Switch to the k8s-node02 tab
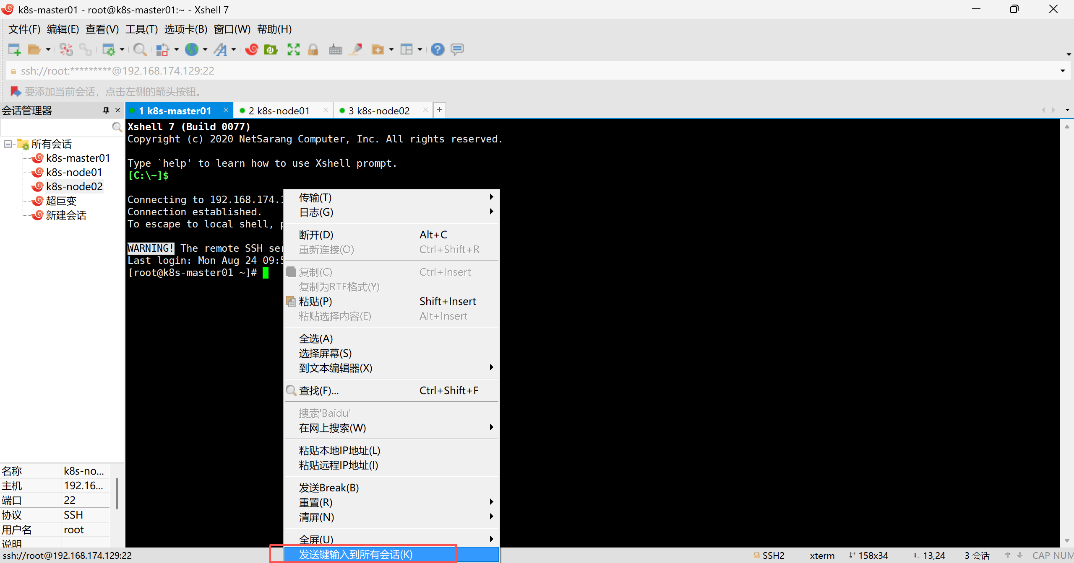1074x563 pixels. (379, 111)
